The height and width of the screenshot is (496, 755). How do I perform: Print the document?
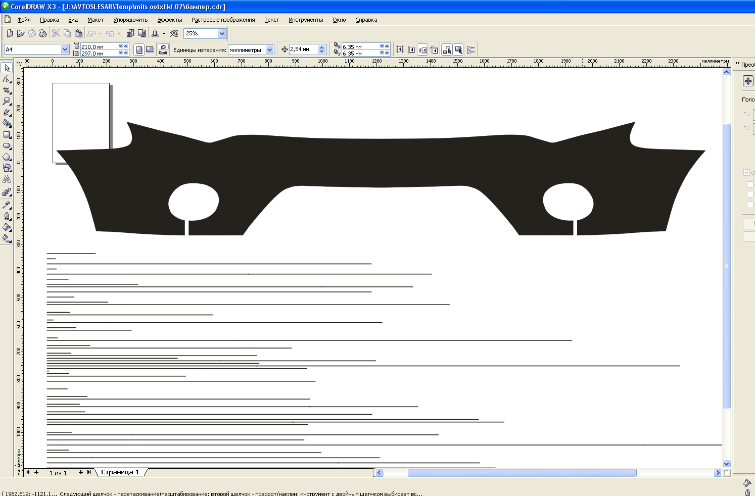(x=43, y=33)
